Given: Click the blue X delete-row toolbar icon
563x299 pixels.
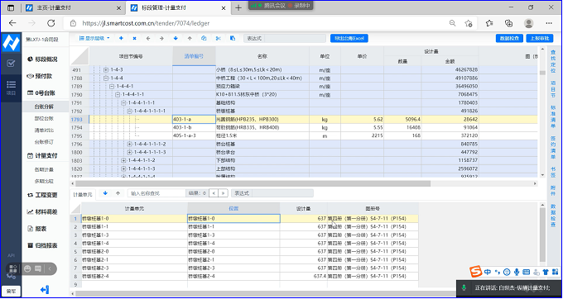Looking at the screenshot, I should click(134, 38).
